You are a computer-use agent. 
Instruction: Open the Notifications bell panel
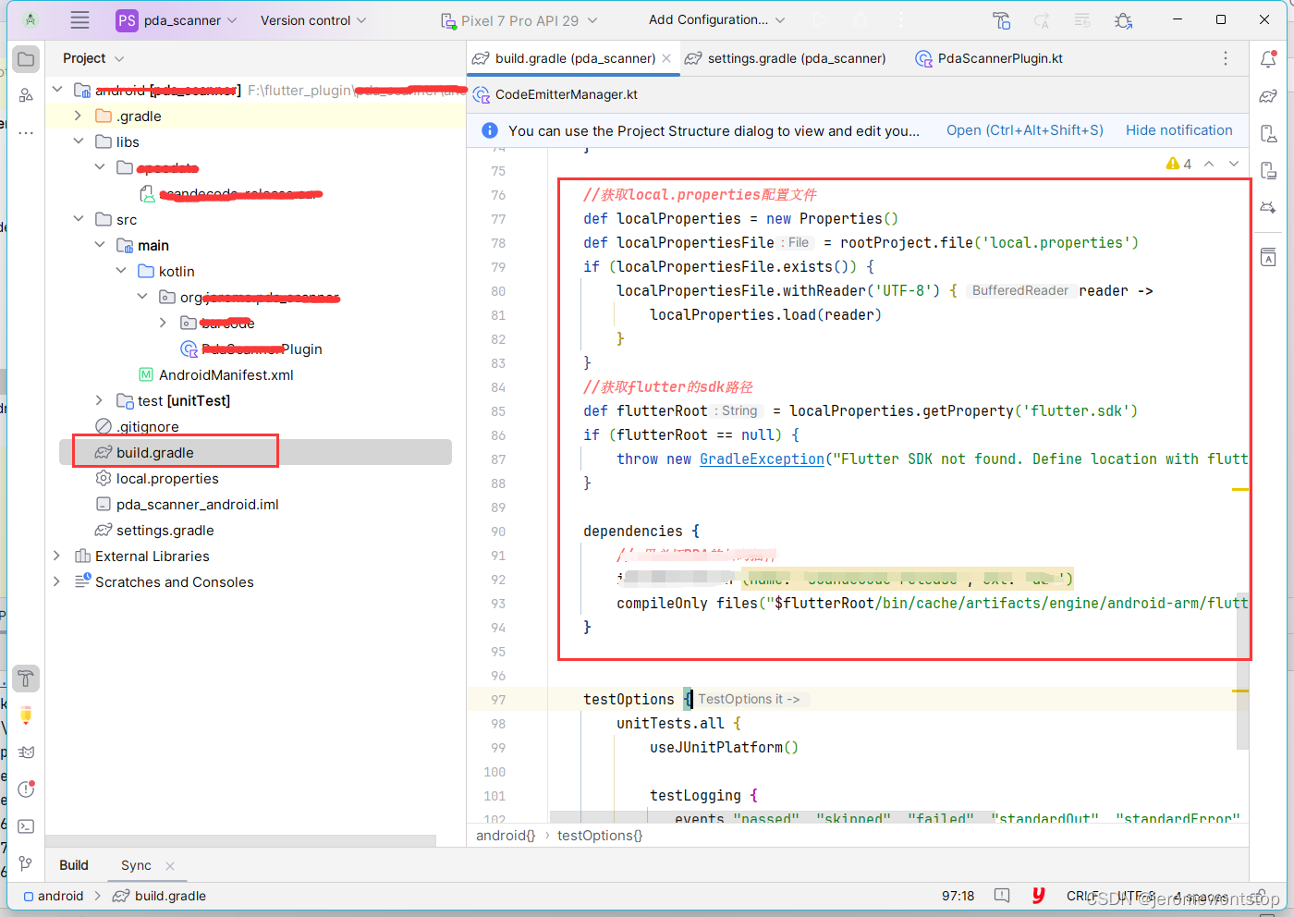(x=1268, y=58)
